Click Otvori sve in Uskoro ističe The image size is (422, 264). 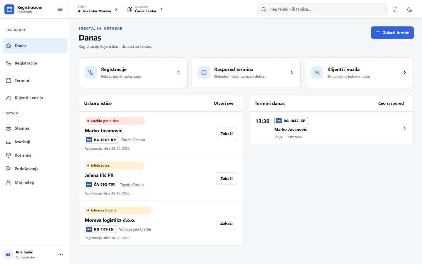pyautogui.click(x=224, y=103)
